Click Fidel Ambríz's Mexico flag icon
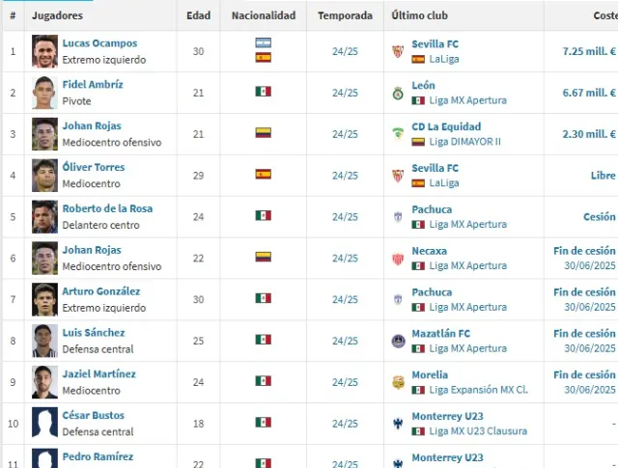 pyautogui.click(x=263, y=92)
